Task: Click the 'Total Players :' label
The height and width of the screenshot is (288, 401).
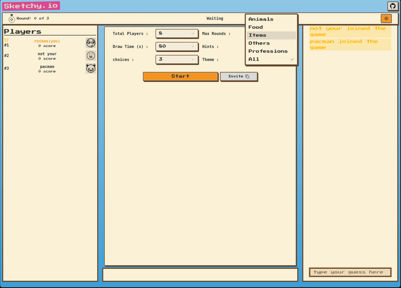Action: click(x=130, y=34)
